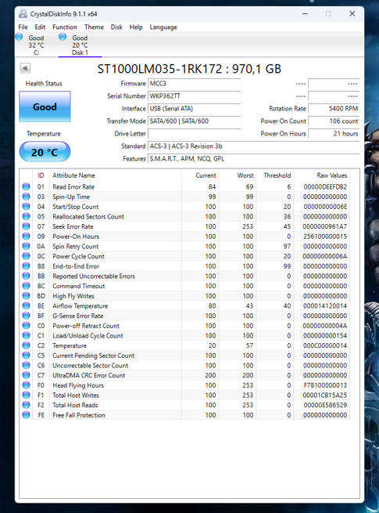
Task: Click the Transfer Mode field SATA/600
Action: (x=195, y=121)
